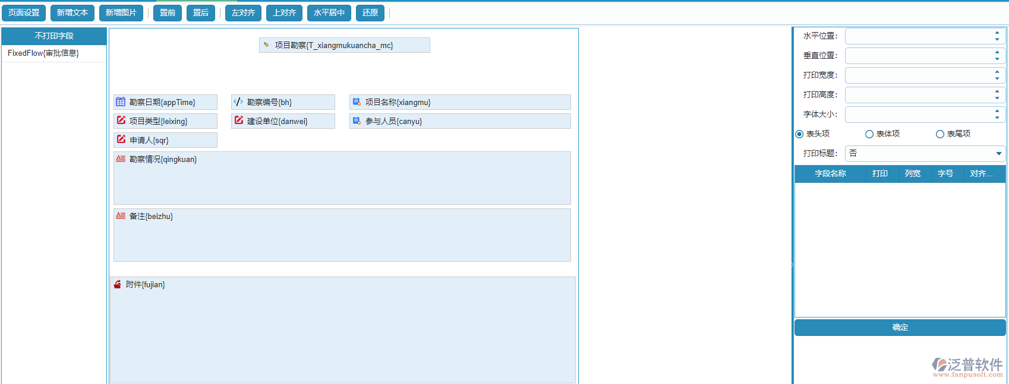The image size is (1009, 384).
Task: Click the text-lines icon beside 勘察情况{qingkuan}
Action: [121, 158]
